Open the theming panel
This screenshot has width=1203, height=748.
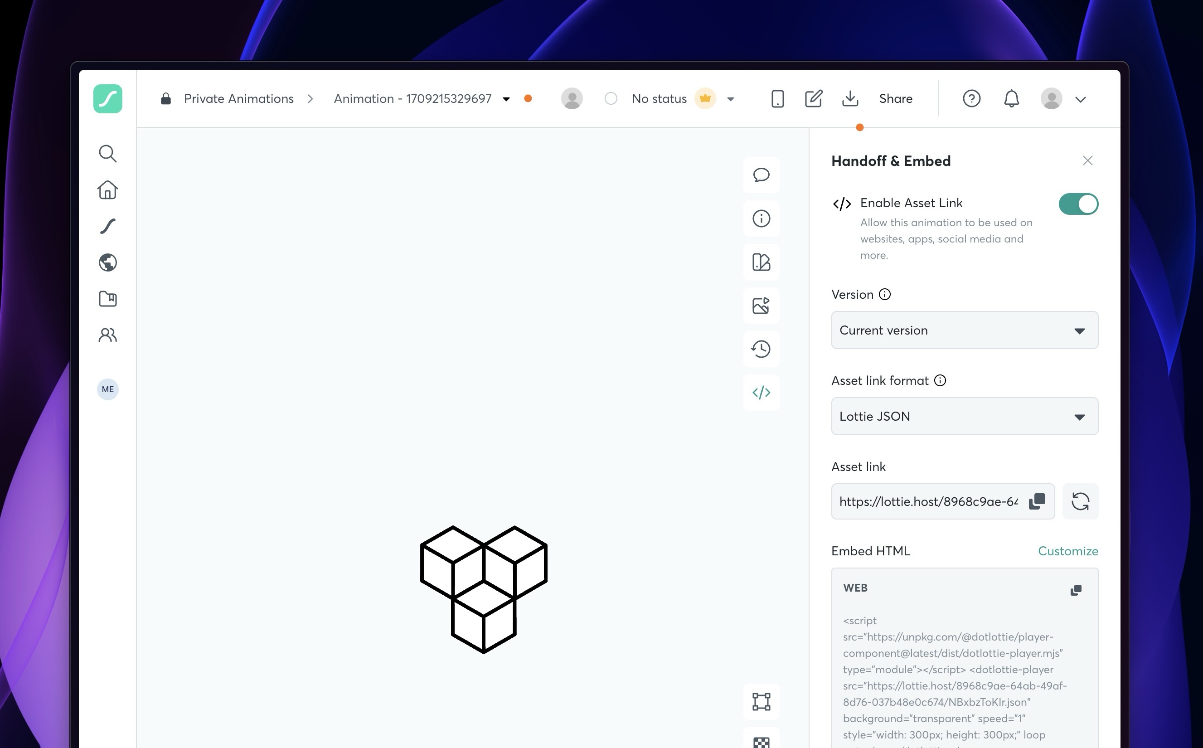click(x=761, y=262)
